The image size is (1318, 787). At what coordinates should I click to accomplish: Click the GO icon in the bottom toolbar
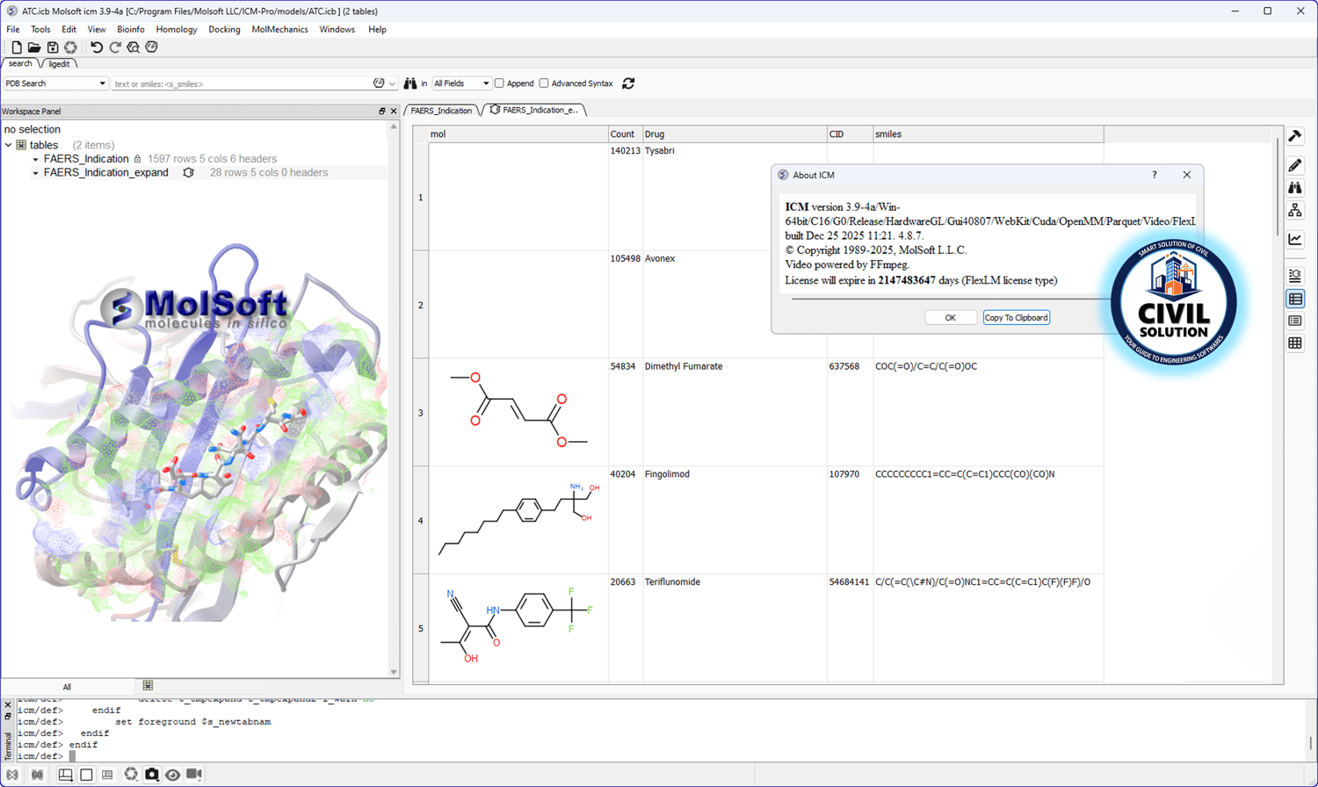(37, 775)
